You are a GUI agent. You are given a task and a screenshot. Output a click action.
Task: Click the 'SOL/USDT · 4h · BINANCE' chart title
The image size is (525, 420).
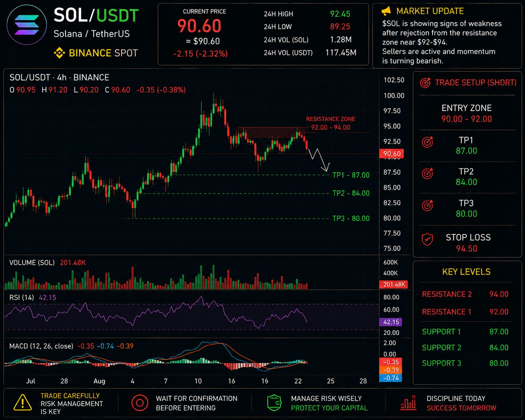[x=59, y=77]
